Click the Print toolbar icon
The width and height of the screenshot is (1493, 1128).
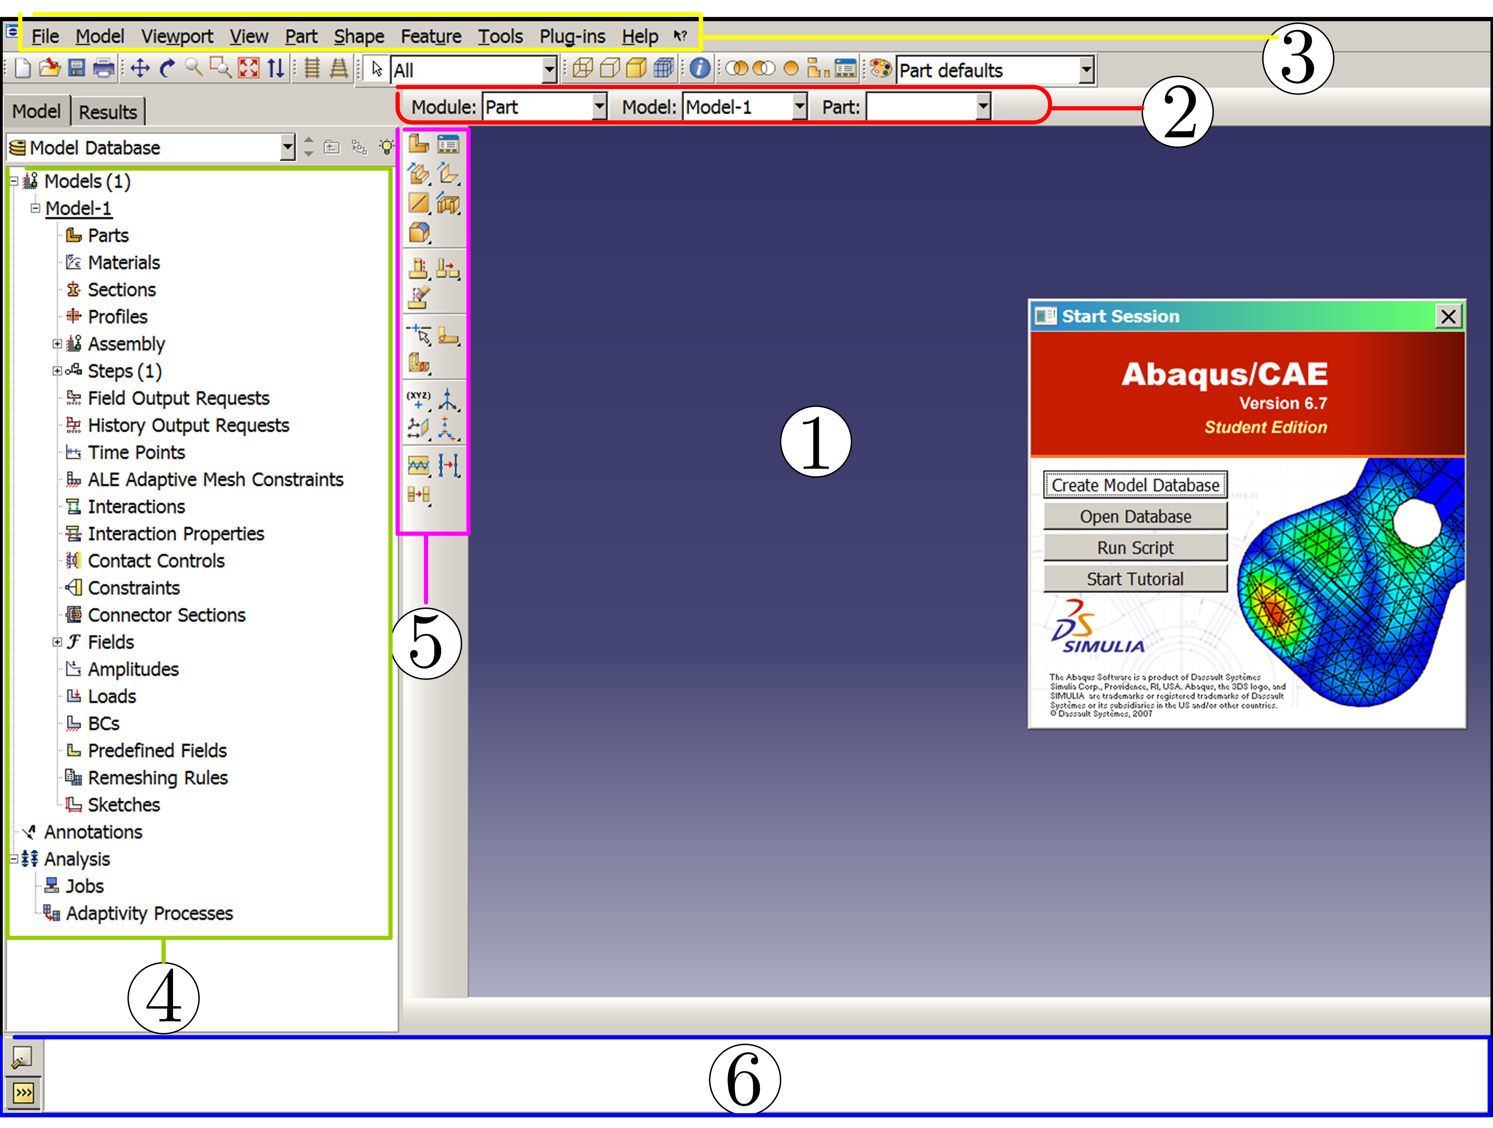[x=103, y=68]
